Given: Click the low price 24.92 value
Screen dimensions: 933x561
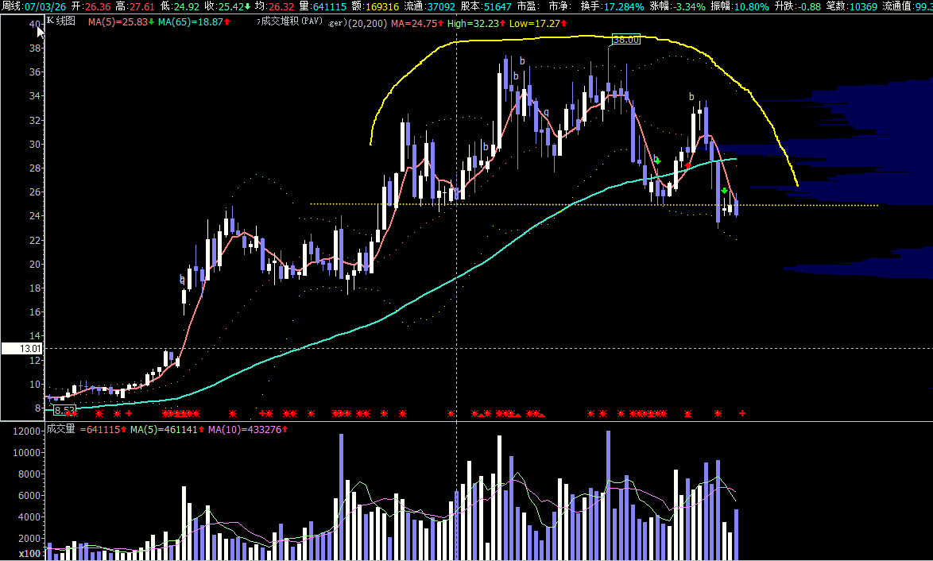Looking at the screenshot, I should 186,6.
